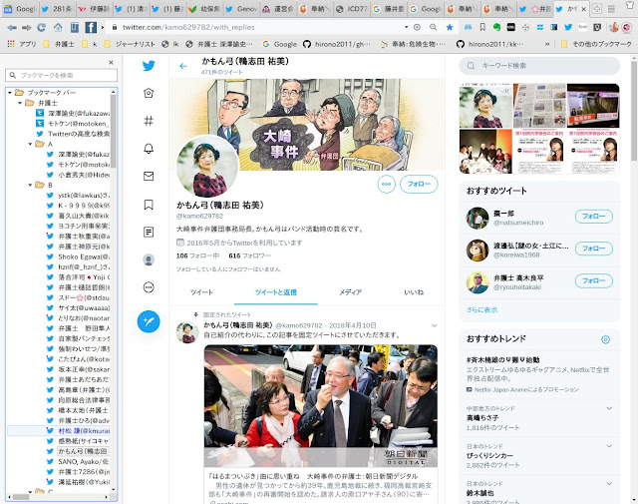Open the 106 フォロー中 following link

(x=197, y=255)
